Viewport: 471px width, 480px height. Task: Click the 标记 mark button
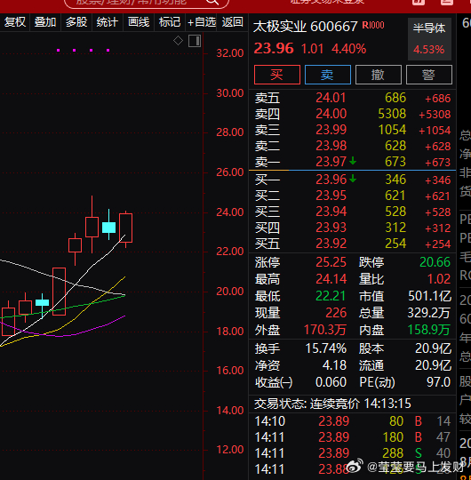pyautogui.click(x=170, y=22)
